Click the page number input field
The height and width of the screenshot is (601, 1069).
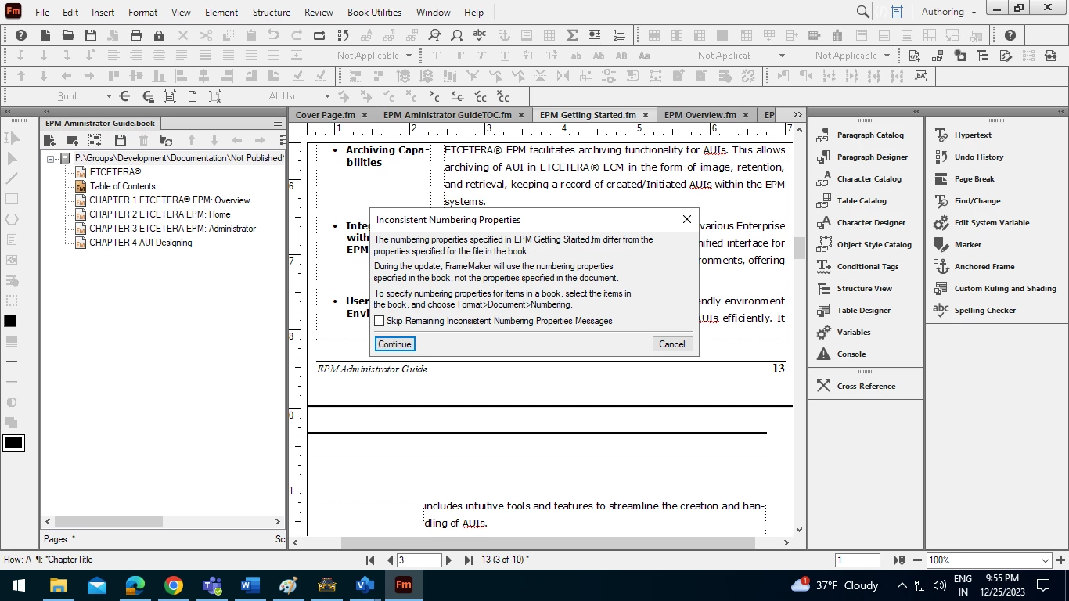419,560
